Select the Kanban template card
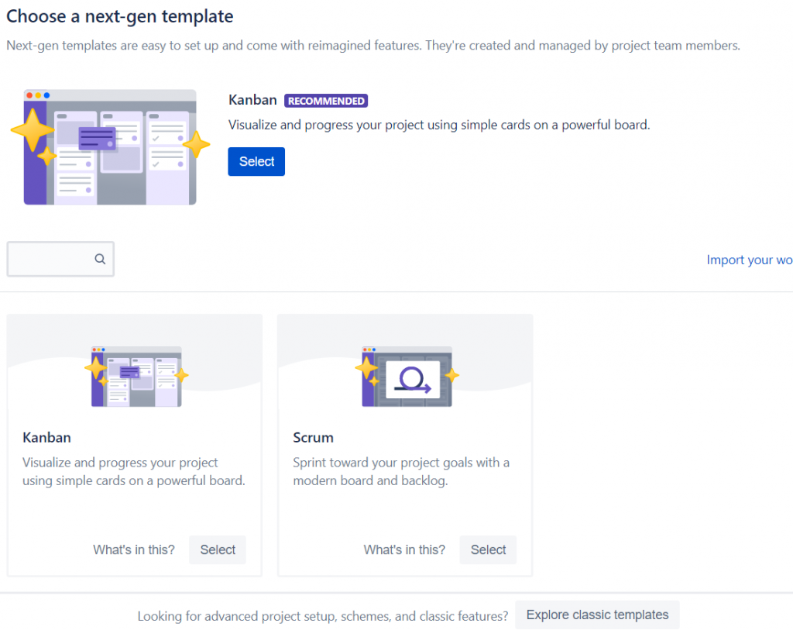 [x=135, y=445]
